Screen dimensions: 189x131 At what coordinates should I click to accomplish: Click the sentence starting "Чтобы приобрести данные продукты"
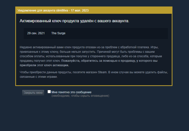[63, 72]
